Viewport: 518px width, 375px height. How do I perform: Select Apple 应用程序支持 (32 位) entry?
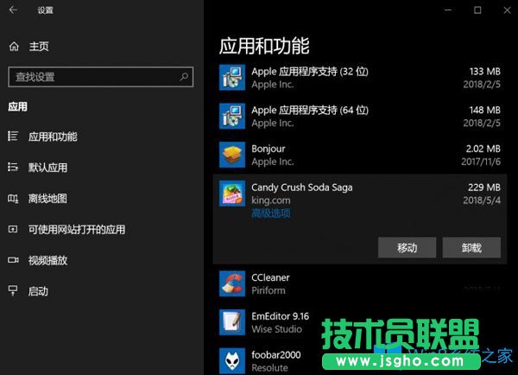pyautogui.click(x=310, y=72)
